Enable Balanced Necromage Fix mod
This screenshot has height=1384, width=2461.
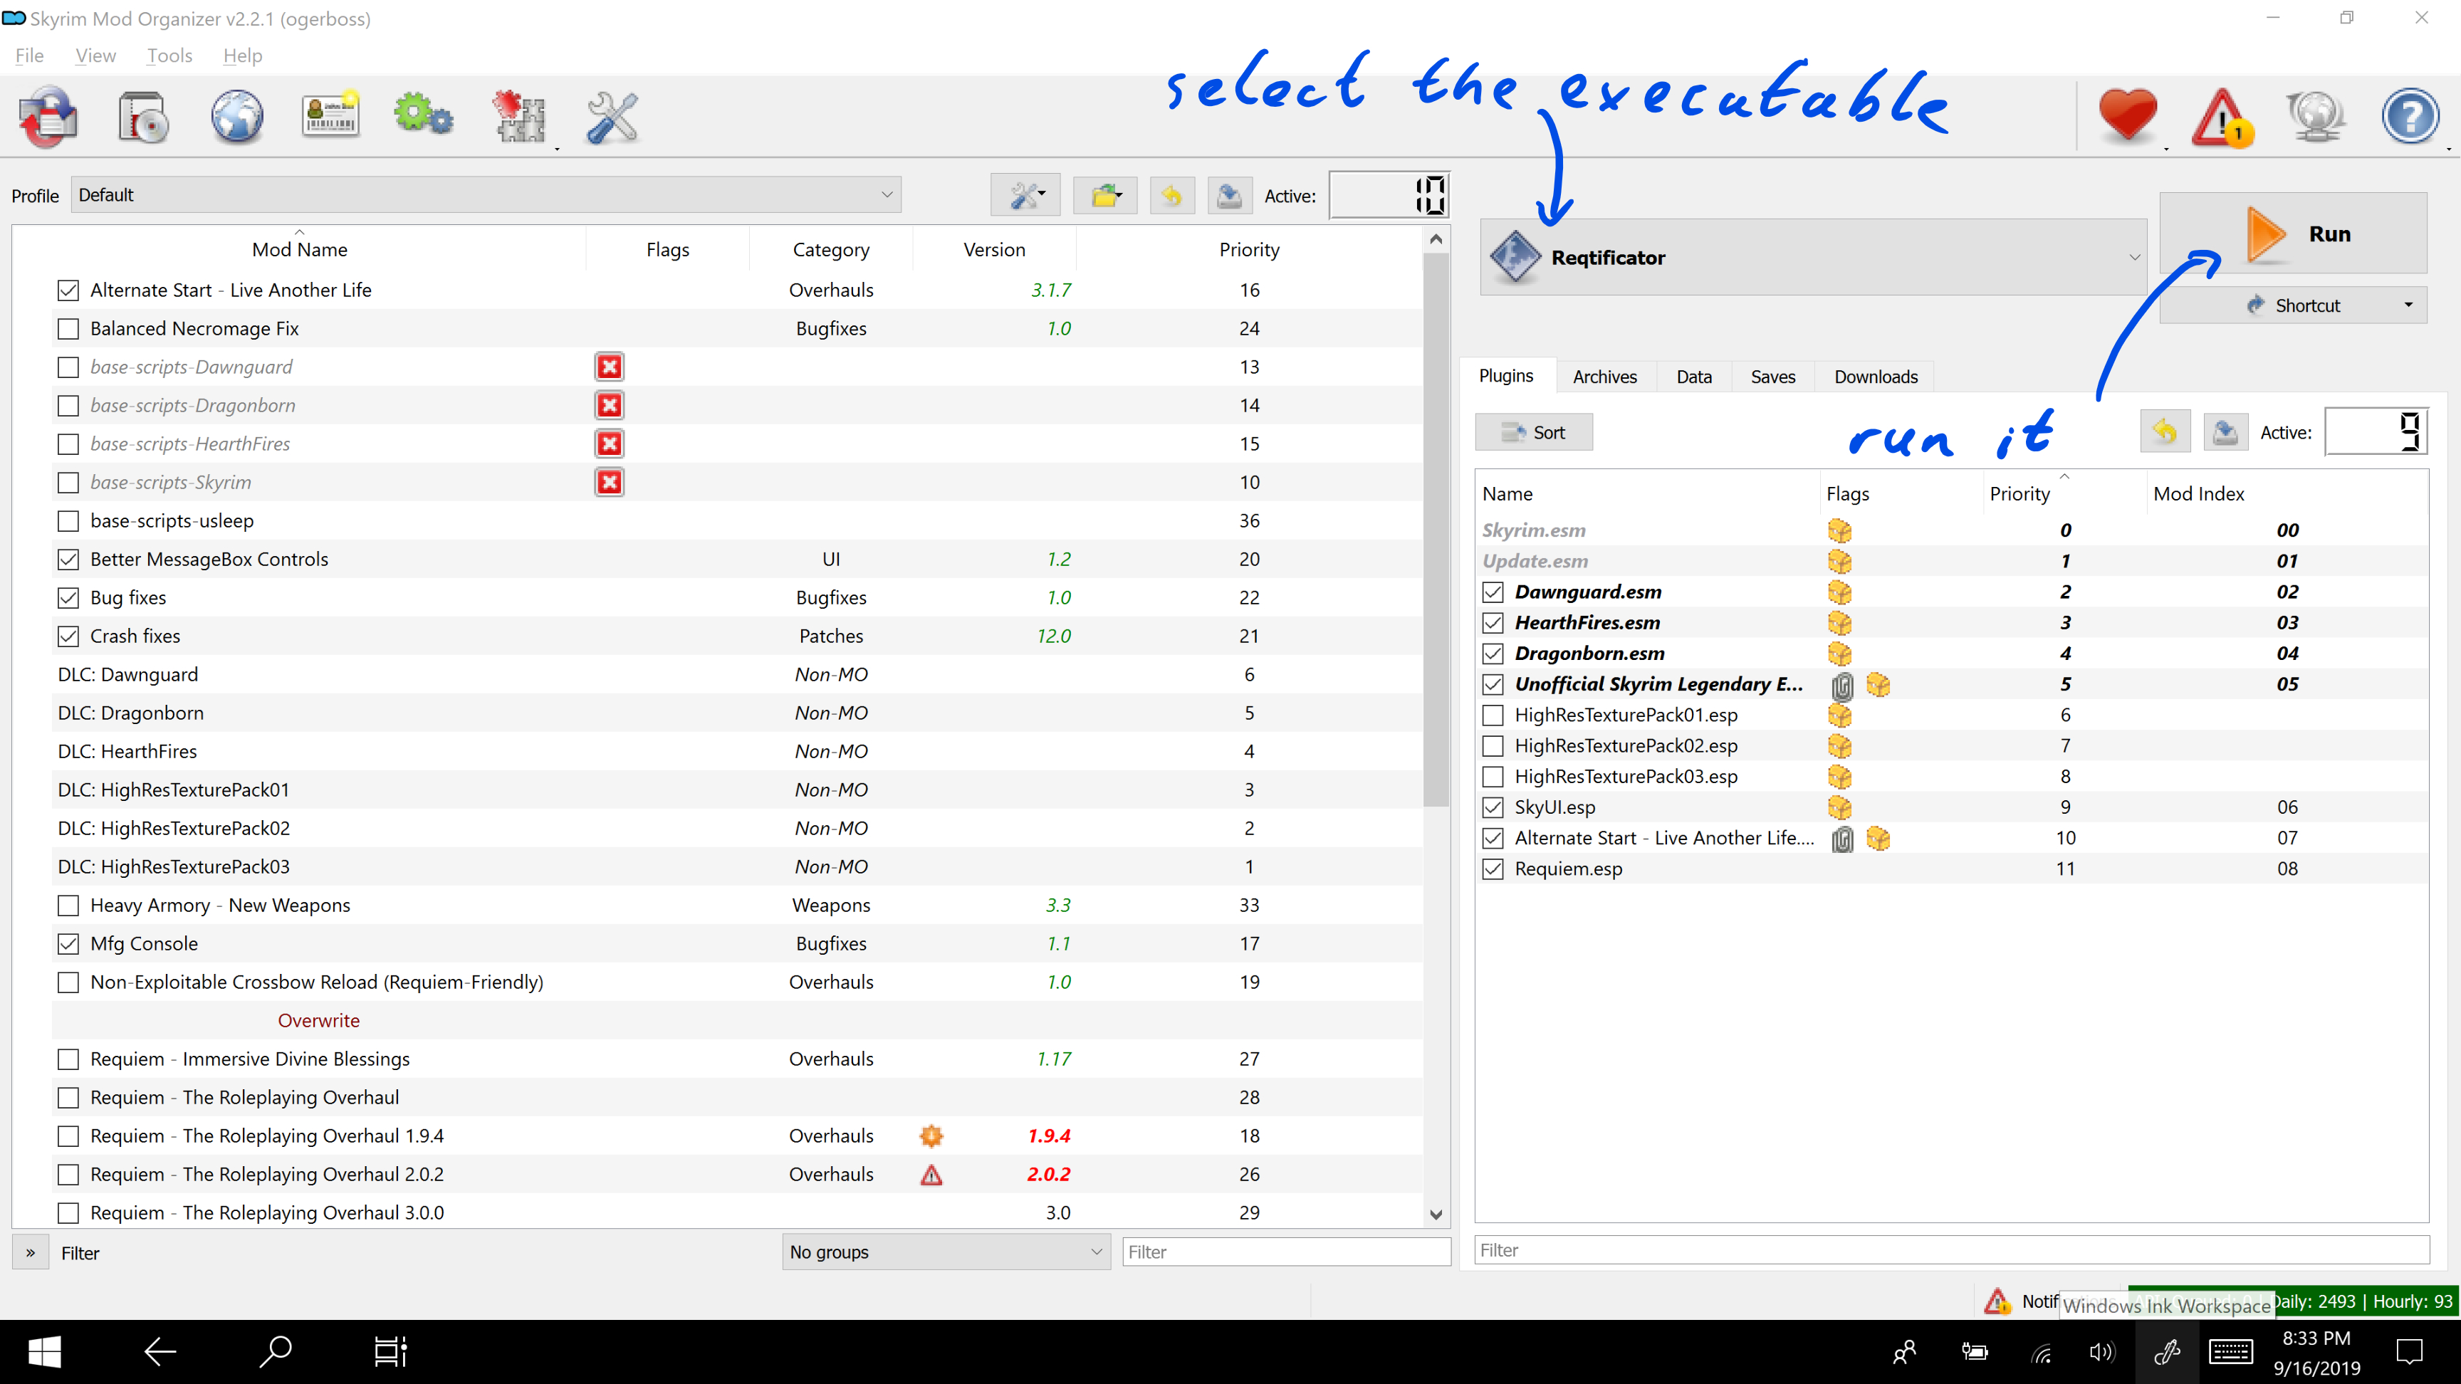pos(68,329)
